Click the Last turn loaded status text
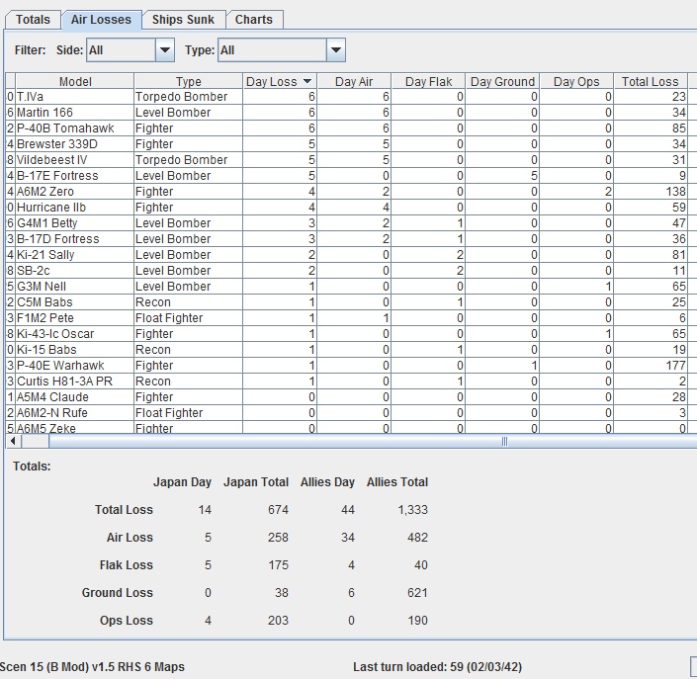 (437, 667)
